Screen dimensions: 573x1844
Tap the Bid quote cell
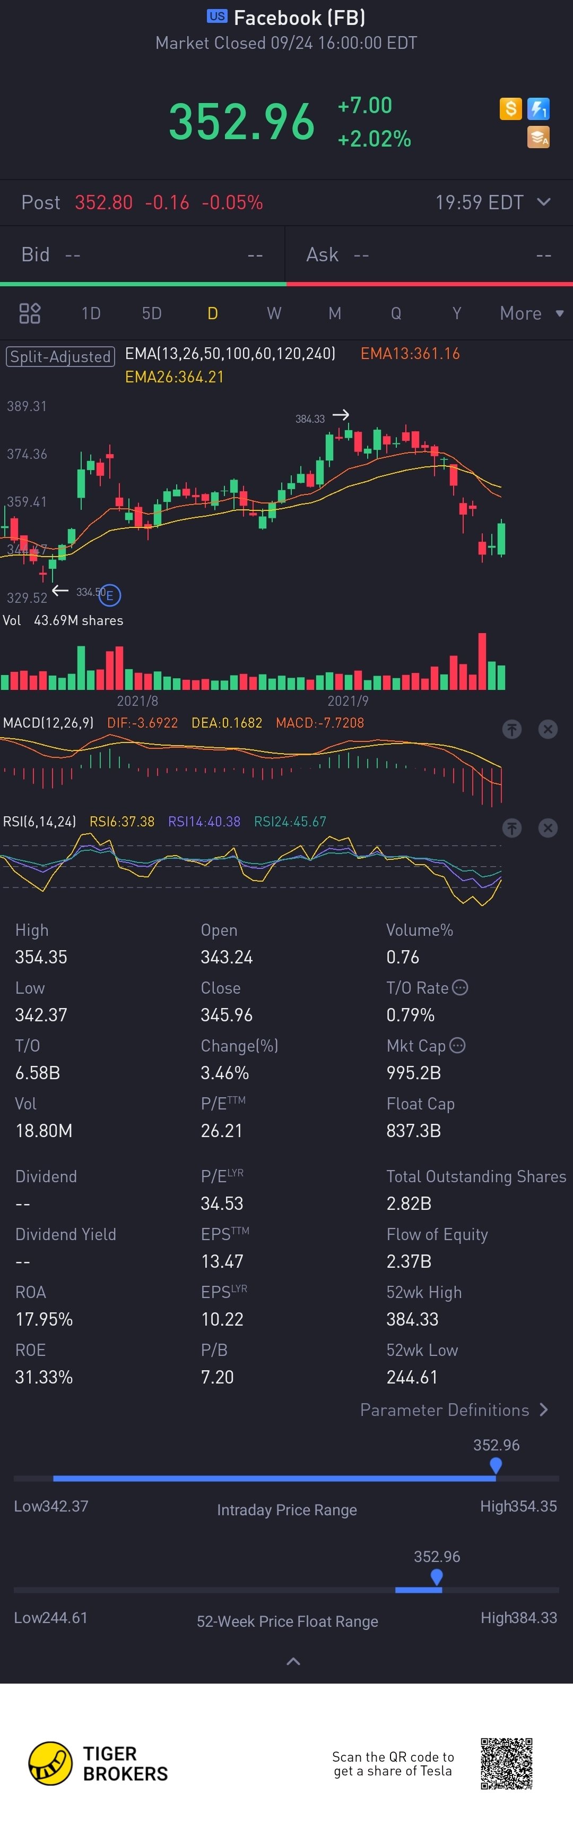(142, 255)
